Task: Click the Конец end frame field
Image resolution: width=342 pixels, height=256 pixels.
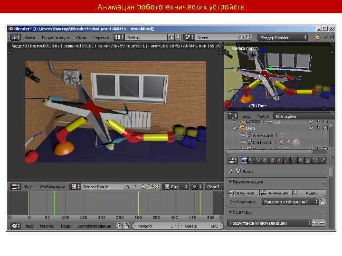Action: pyautogui.click(x=201, y=226)
